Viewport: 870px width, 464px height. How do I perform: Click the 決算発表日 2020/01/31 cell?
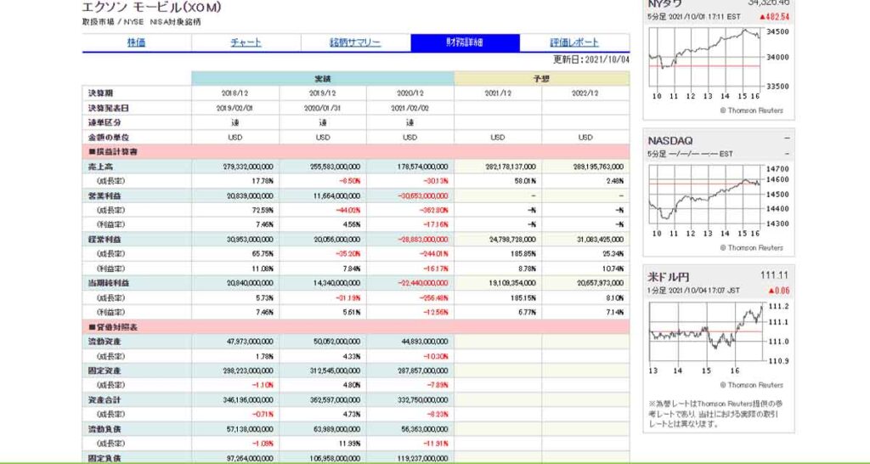tap(323, 108)
